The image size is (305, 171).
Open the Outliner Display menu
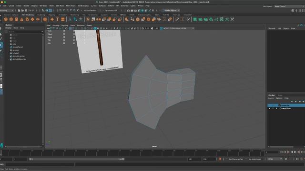click(x=9, y=28)
